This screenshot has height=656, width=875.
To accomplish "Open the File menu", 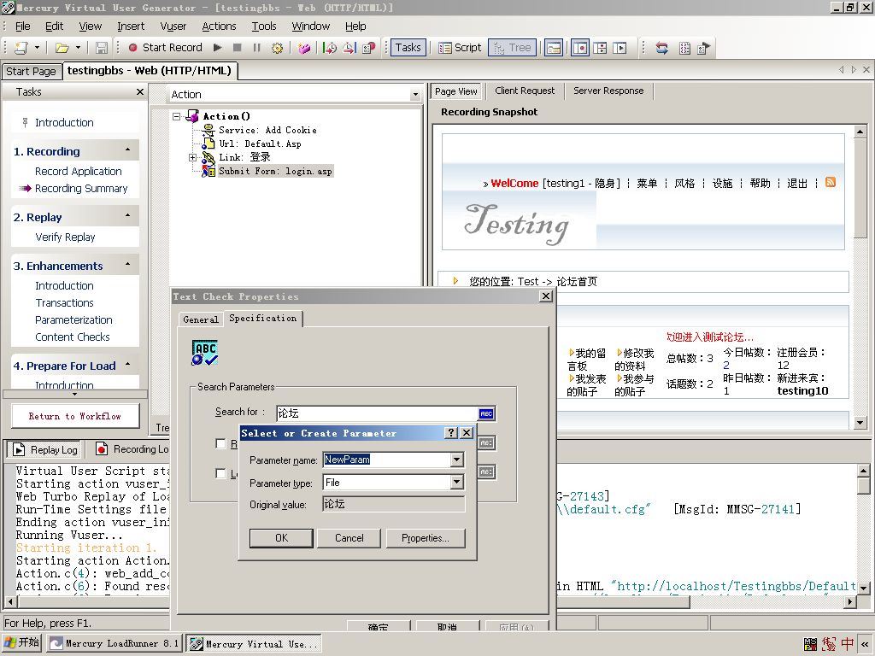I will (23, 26).
